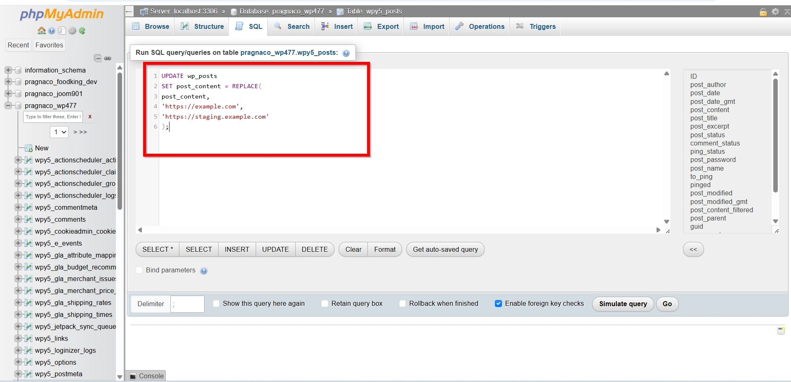Image resolution: width=791 pixels, height=382 pixels.
Task: Uncheck Enable foreign key checks
Action: [x=499, y=304]
